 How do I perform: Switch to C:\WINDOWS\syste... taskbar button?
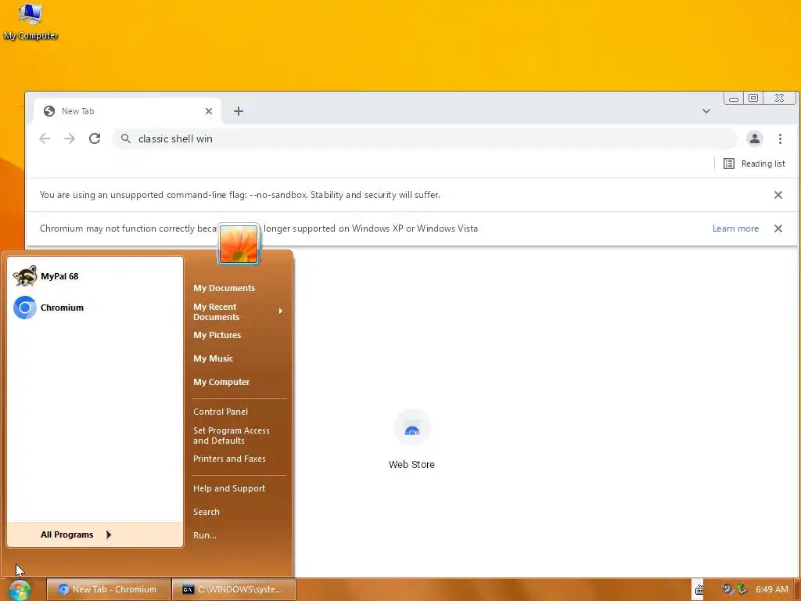pyautogui.click(x=234, y=589)
